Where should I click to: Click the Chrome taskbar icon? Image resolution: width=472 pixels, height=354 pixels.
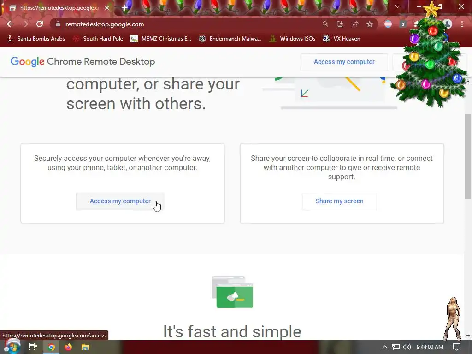51,347
